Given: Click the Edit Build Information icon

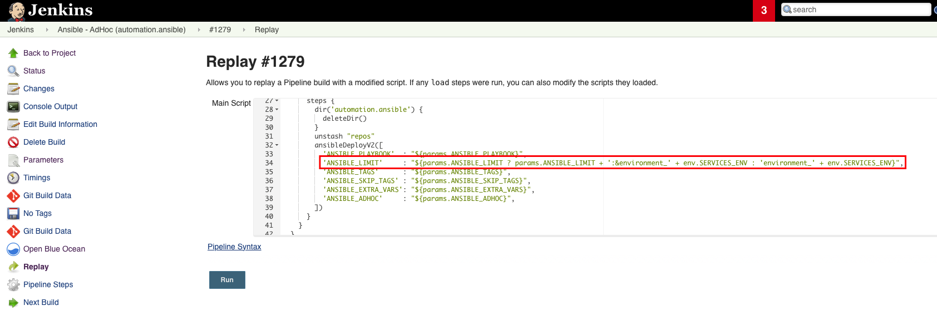Looking at the screenshot, I should pos(13,124).
